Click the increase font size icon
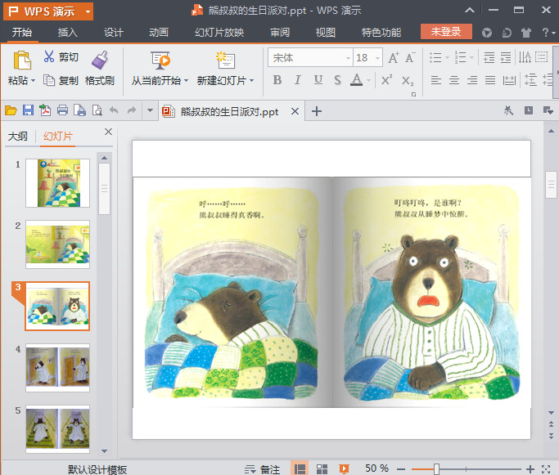The width and height of the screenshot is (559, 475). pyautogui.click(x=394, y=57)
